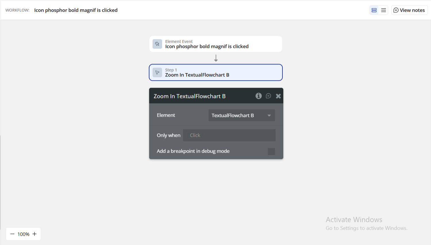
Task: Click the Element dropdown arrow
Action: [269, 116]
